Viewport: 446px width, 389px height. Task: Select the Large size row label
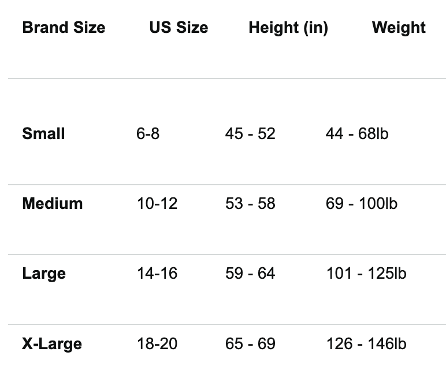coord(44,274)
